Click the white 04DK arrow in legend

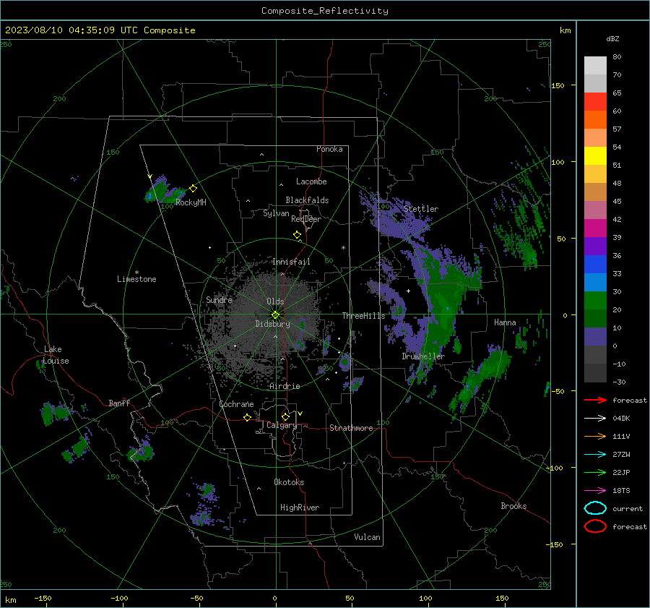click(595, 418)
